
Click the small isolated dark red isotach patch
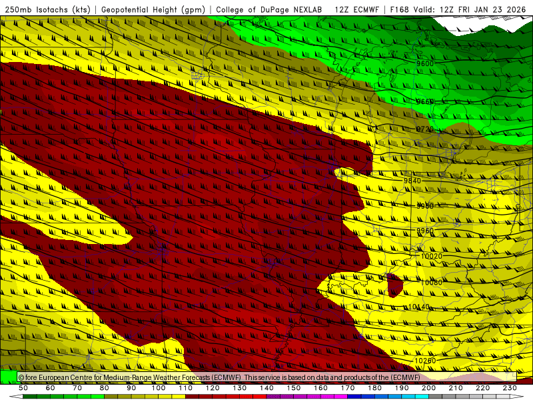[x=394, y=285]
